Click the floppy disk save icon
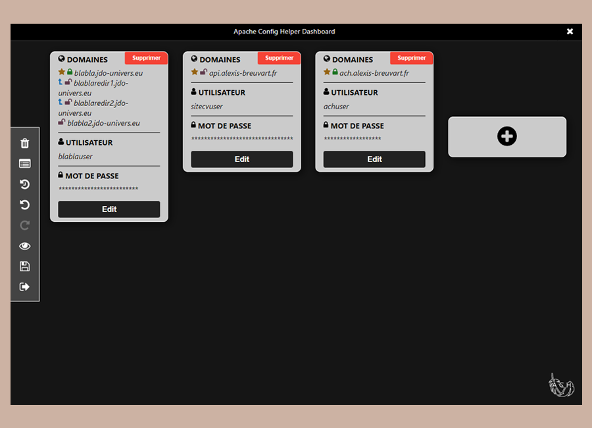Viewport: 592px width, 428px height. pos(25,266)
